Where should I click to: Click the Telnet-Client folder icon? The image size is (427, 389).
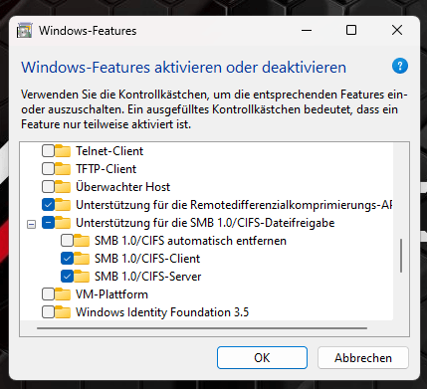(x=63, y=151)
